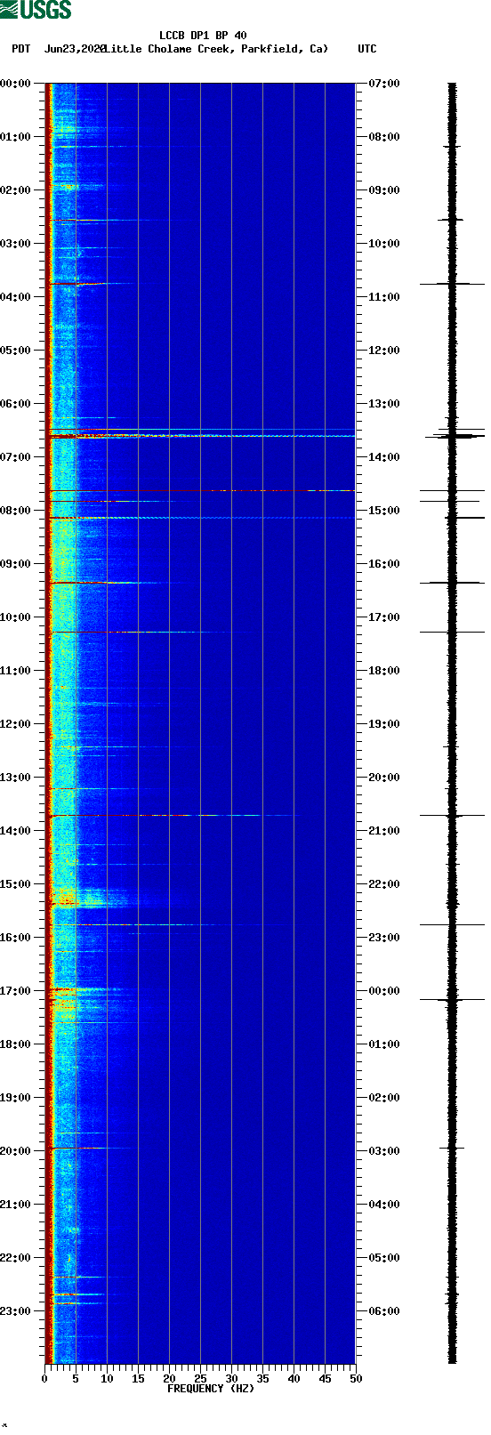Screen dimensions: 491x1435
Task: Click the 05:00 PDT time label
Action: 16,351
